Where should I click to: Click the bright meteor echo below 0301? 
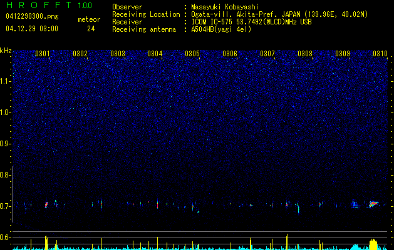pos(46,204)
